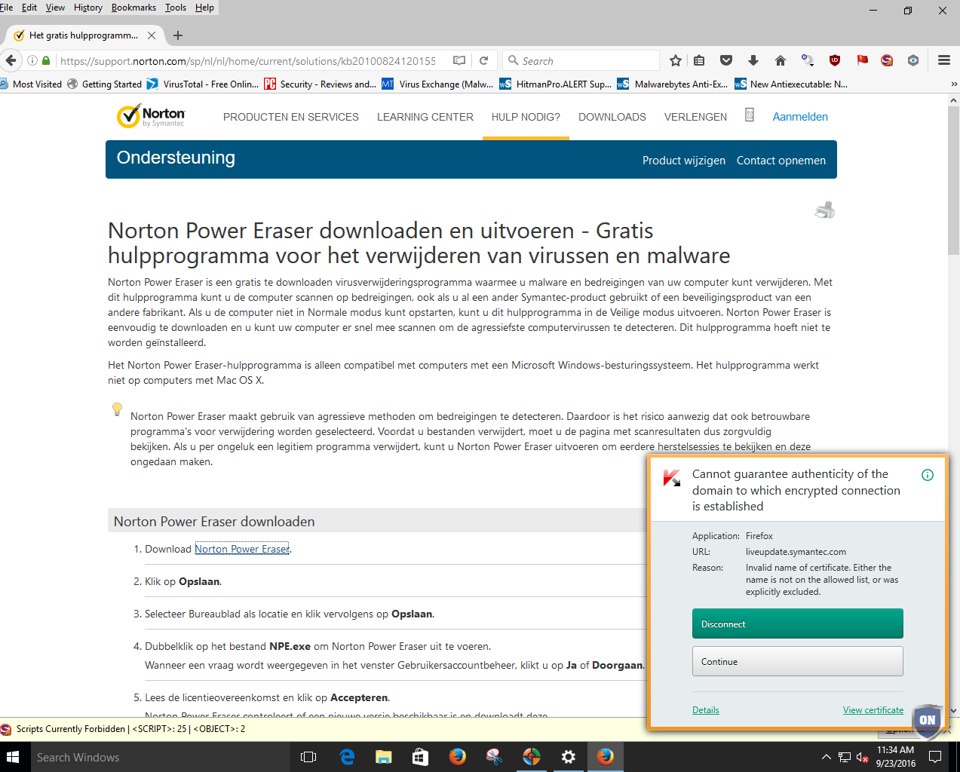
Task: Open uBlock Origin shield icon
Action: coord(835,60)
